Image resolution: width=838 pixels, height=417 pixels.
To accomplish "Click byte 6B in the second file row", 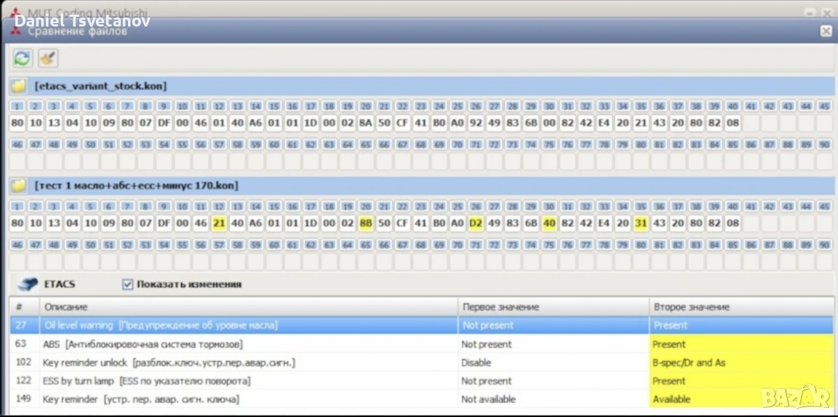I will [531, 224].
